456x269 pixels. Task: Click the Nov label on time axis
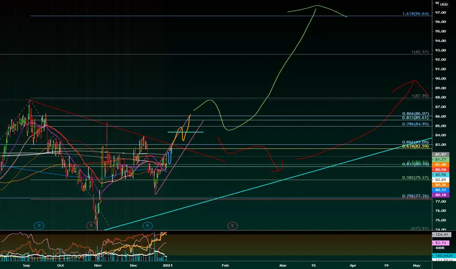[98, 265]
